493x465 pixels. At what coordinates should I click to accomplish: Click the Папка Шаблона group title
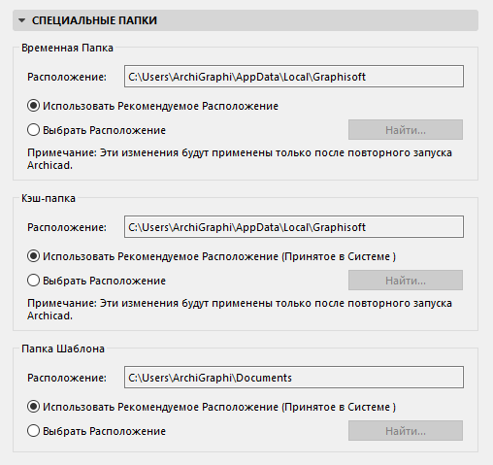point(63,349)
